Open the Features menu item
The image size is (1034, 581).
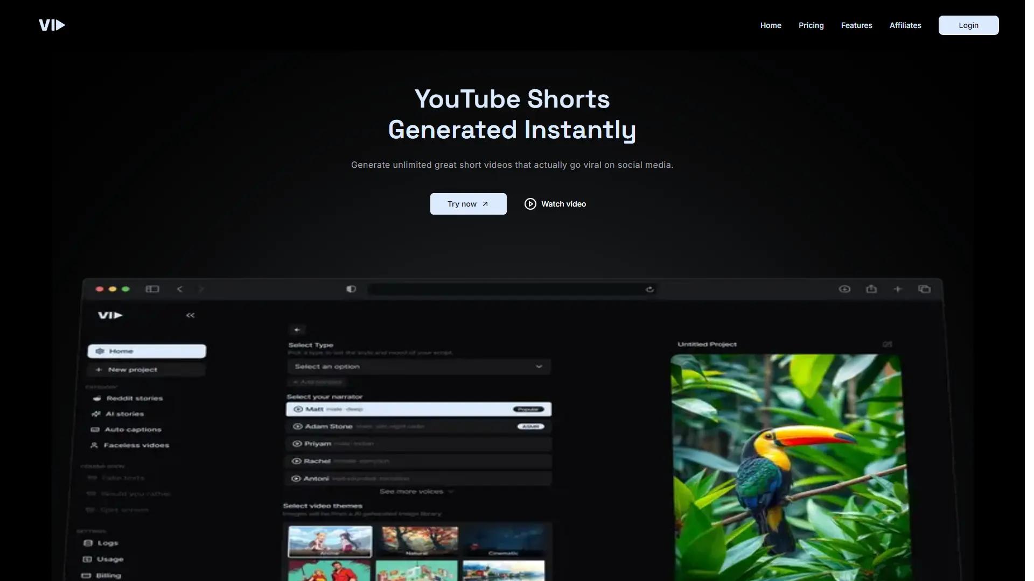click(x=856, y=25)
